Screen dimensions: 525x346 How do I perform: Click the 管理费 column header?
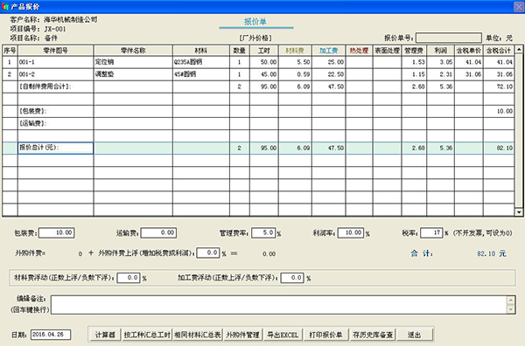point(414,51)
